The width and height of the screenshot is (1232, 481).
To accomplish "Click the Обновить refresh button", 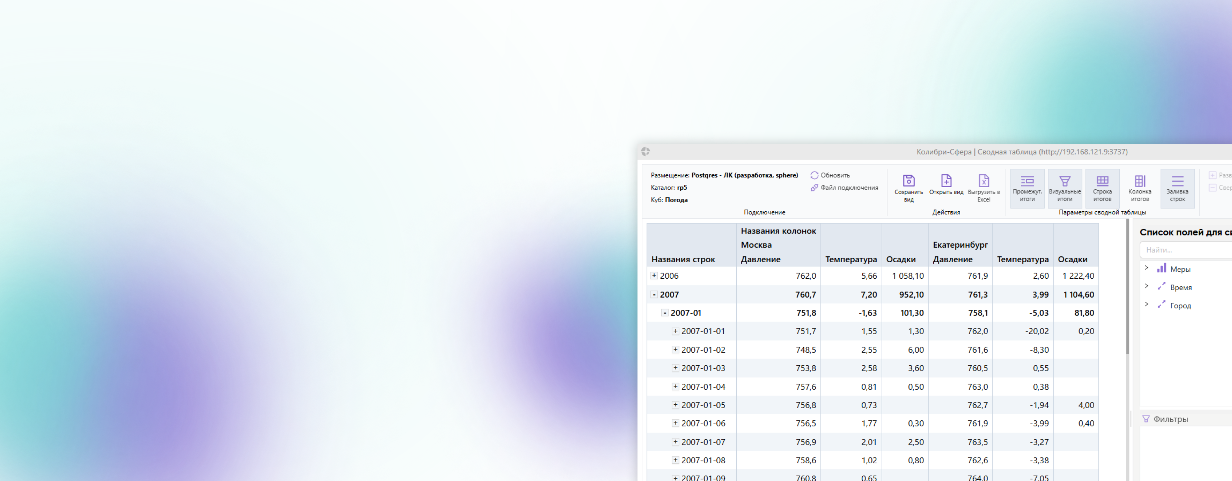I will point(830,175).
